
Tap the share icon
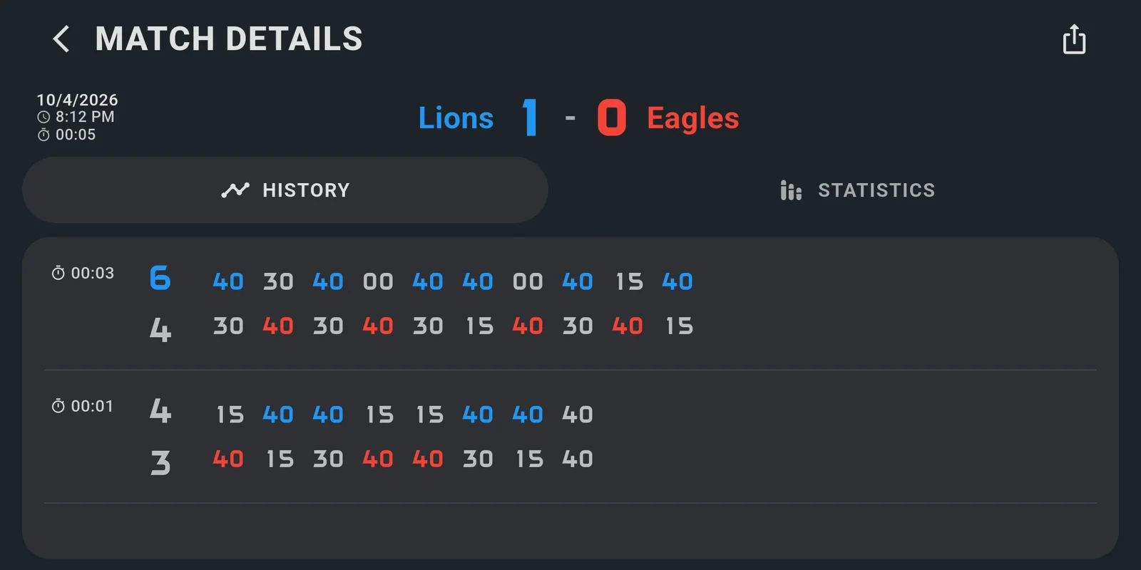[x=1074, y=39]
